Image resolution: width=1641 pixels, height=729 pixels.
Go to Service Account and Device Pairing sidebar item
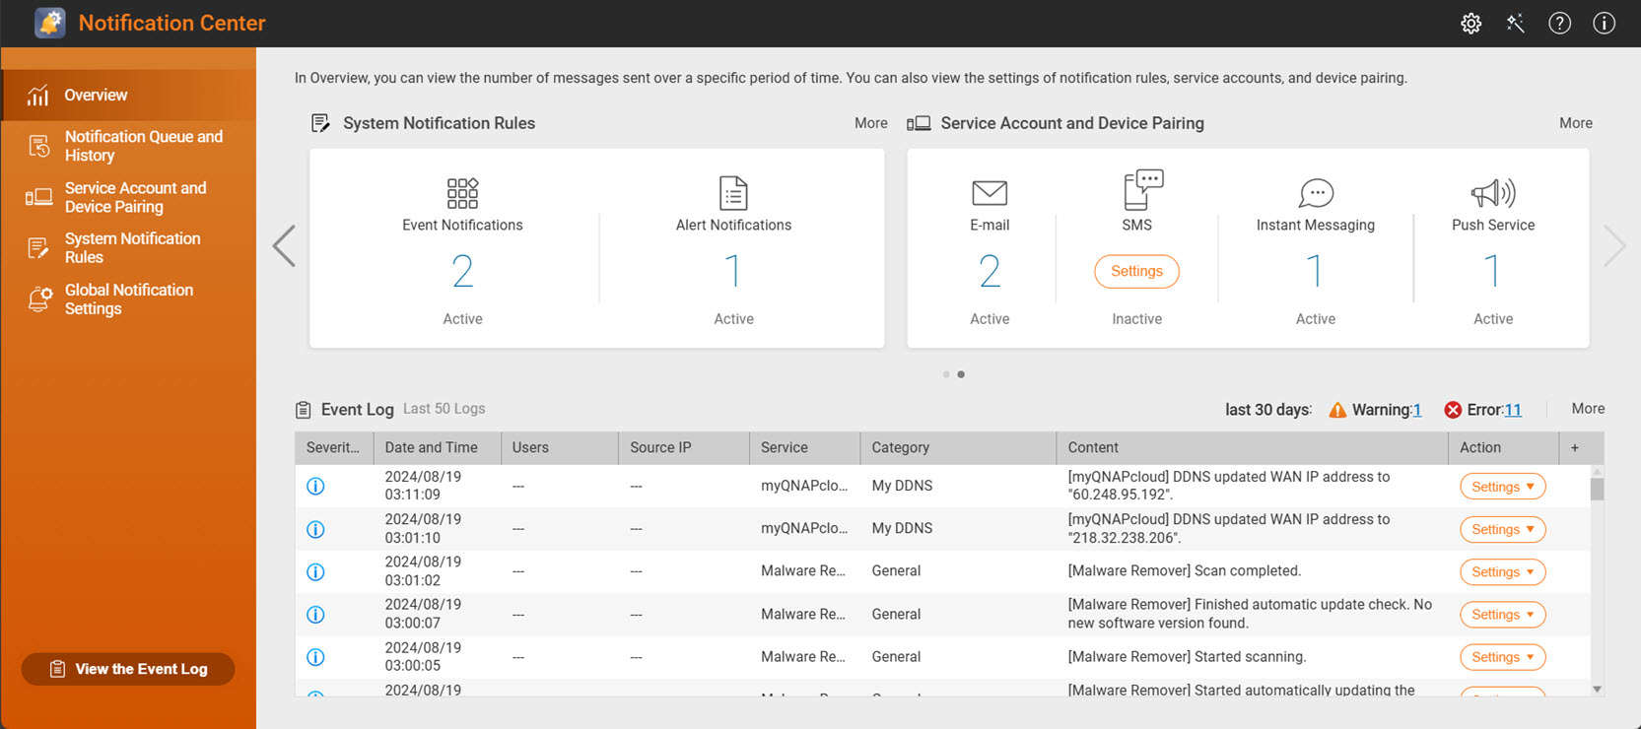coord(128,197)
